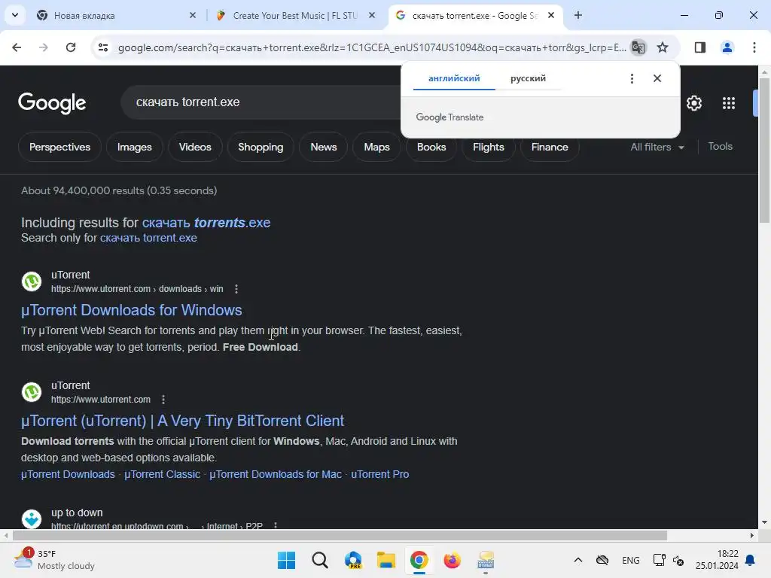
Task: Open new browser tab
Action: coord(578,16)
